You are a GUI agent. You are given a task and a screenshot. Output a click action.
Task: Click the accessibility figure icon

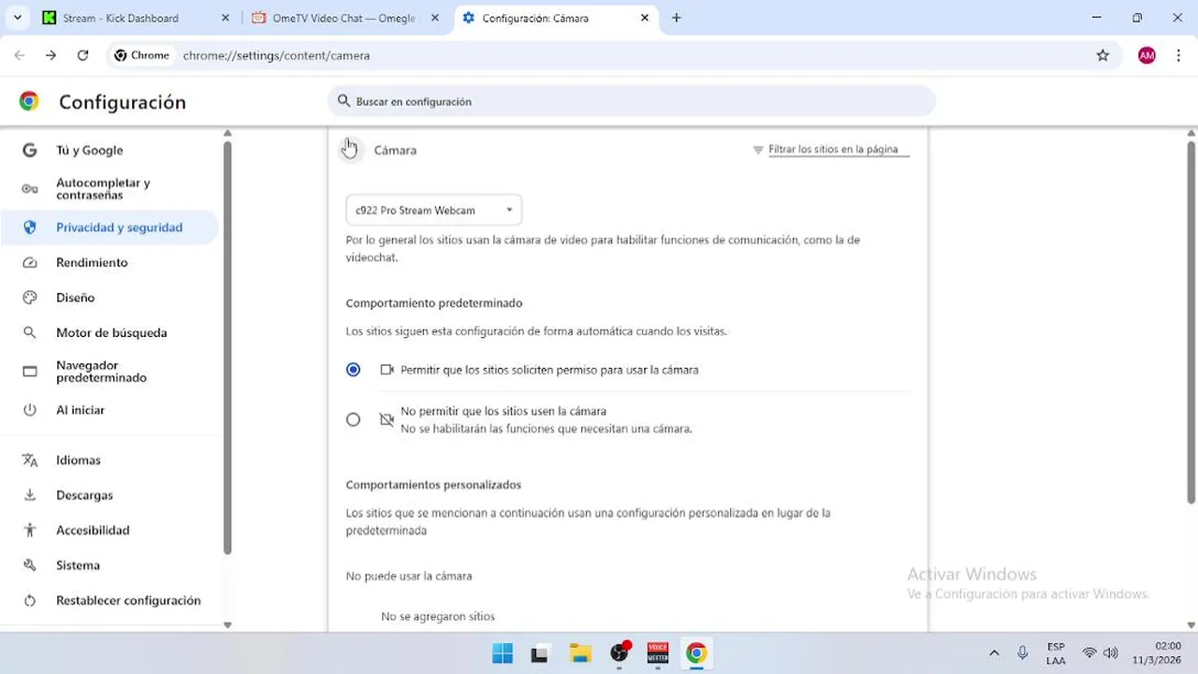pyautogui.click(x=30, y=530)
